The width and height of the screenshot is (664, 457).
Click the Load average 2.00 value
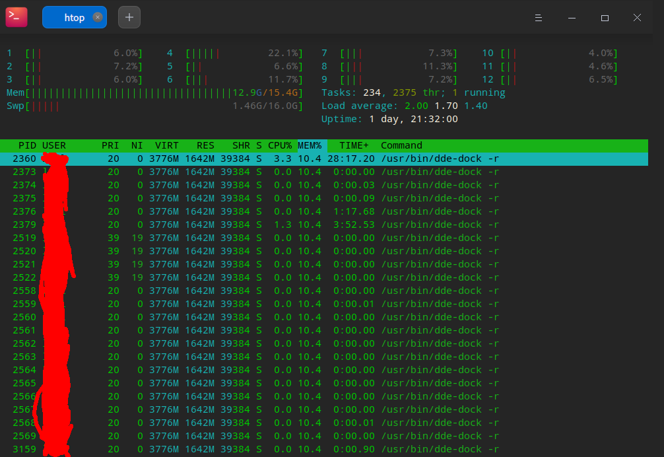pos(416,106)
